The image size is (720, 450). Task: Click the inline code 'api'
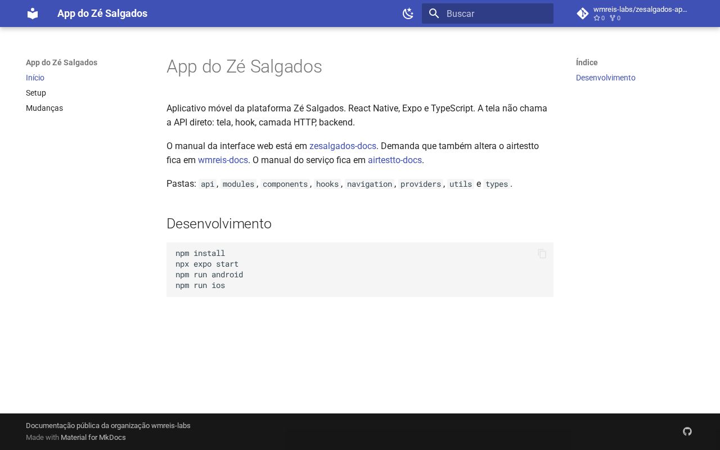tap(208, 184)
